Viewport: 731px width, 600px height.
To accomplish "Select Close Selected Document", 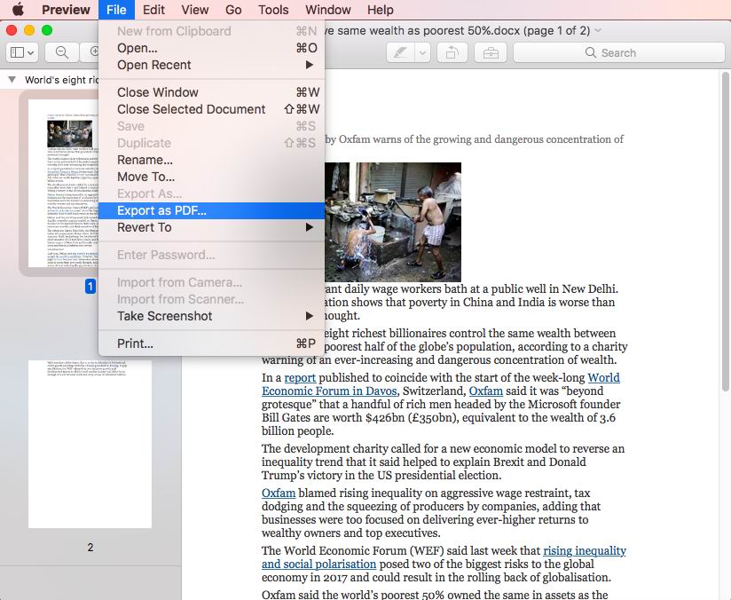I will pos(212,109).
